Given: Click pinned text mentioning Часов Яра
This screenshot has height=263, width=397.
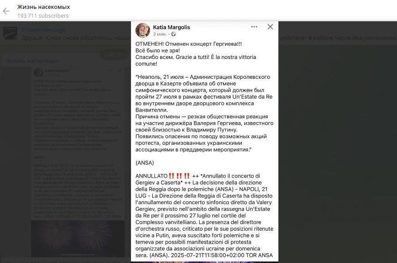Looking at the screenshot, I should [338, 38].
